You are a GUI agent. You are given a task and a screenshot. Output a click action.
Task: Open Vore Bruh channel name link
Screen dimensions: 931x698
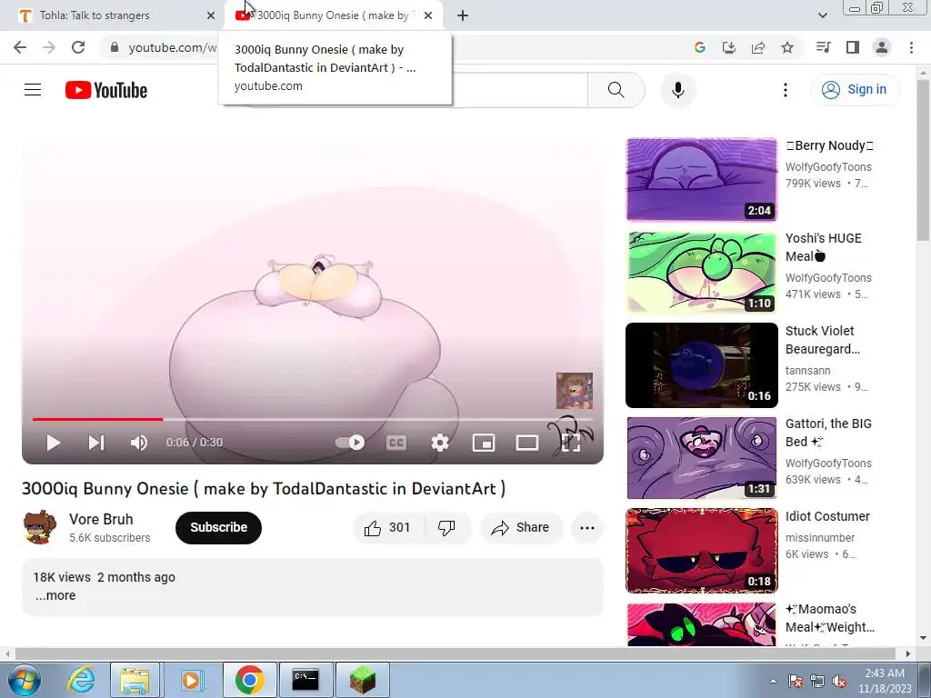(101, 519)
